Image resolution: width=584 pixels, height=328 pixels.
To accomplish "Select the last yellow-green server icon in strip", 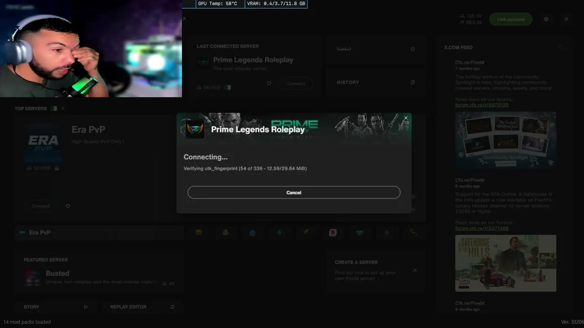I will tap(413, 232).
